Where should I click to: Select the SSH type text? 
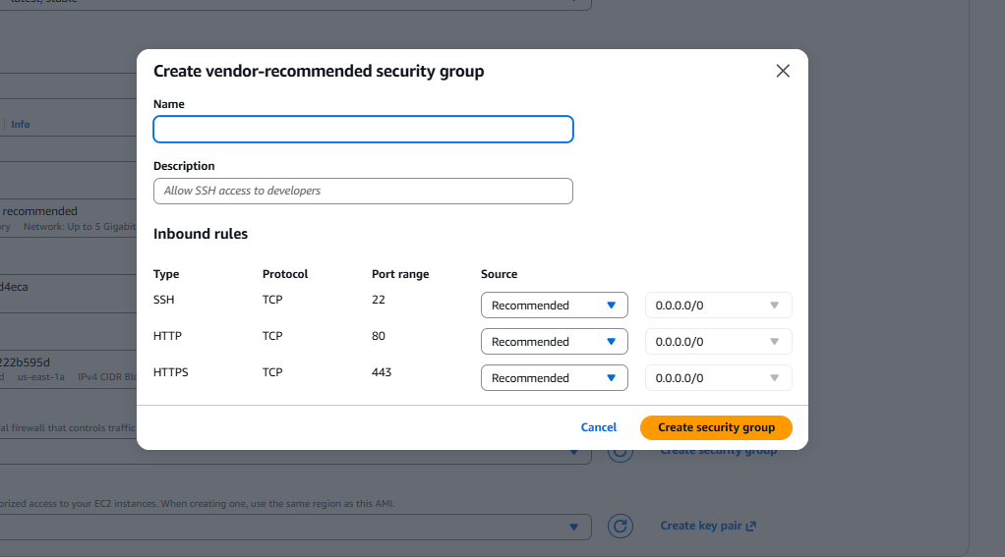click(x=163, y=300)
